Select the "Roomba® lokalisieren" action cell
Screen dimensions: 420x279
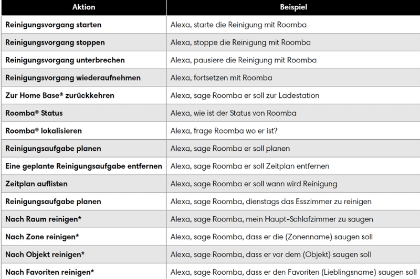point(44,131)
